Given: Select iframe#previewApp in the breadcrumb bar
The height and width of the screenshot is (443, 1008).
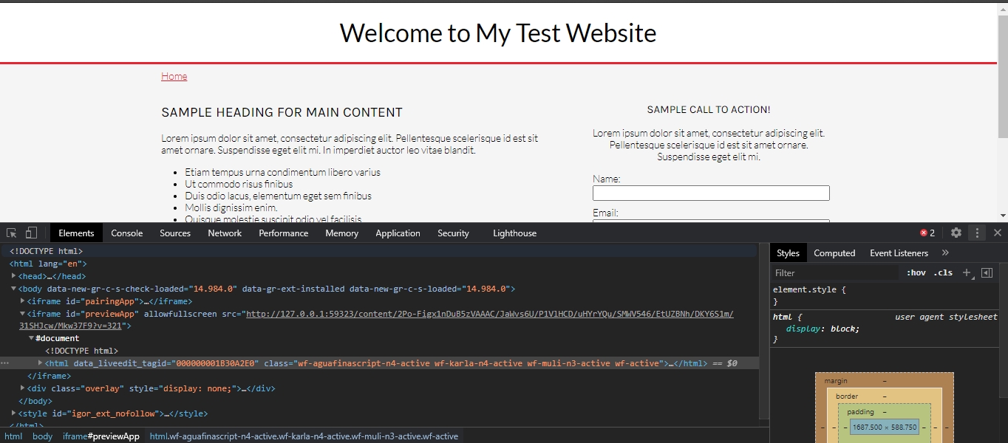Looking at the screenshot, I should coord(101,436).
